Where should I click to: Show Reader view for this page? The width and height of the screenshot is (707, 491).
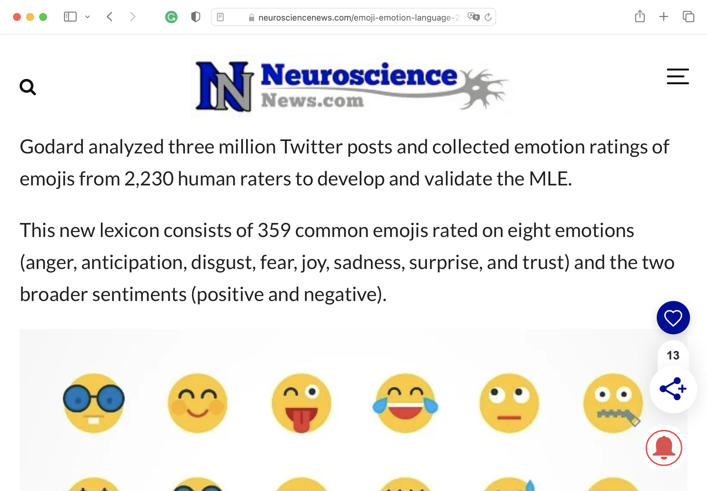(220, 17)
